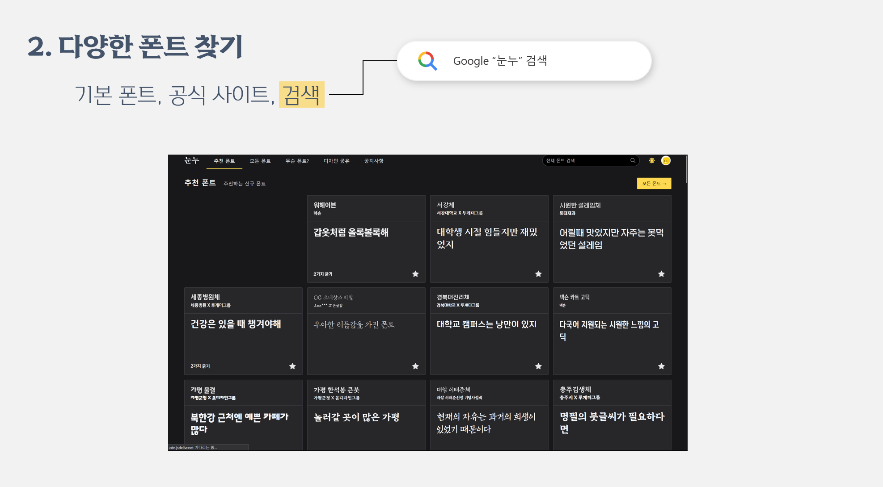The image size is (883, 487).
Task: Click the yellow 모든 폰트 → button
Action: pyautogui.click(x=654, y=183)
